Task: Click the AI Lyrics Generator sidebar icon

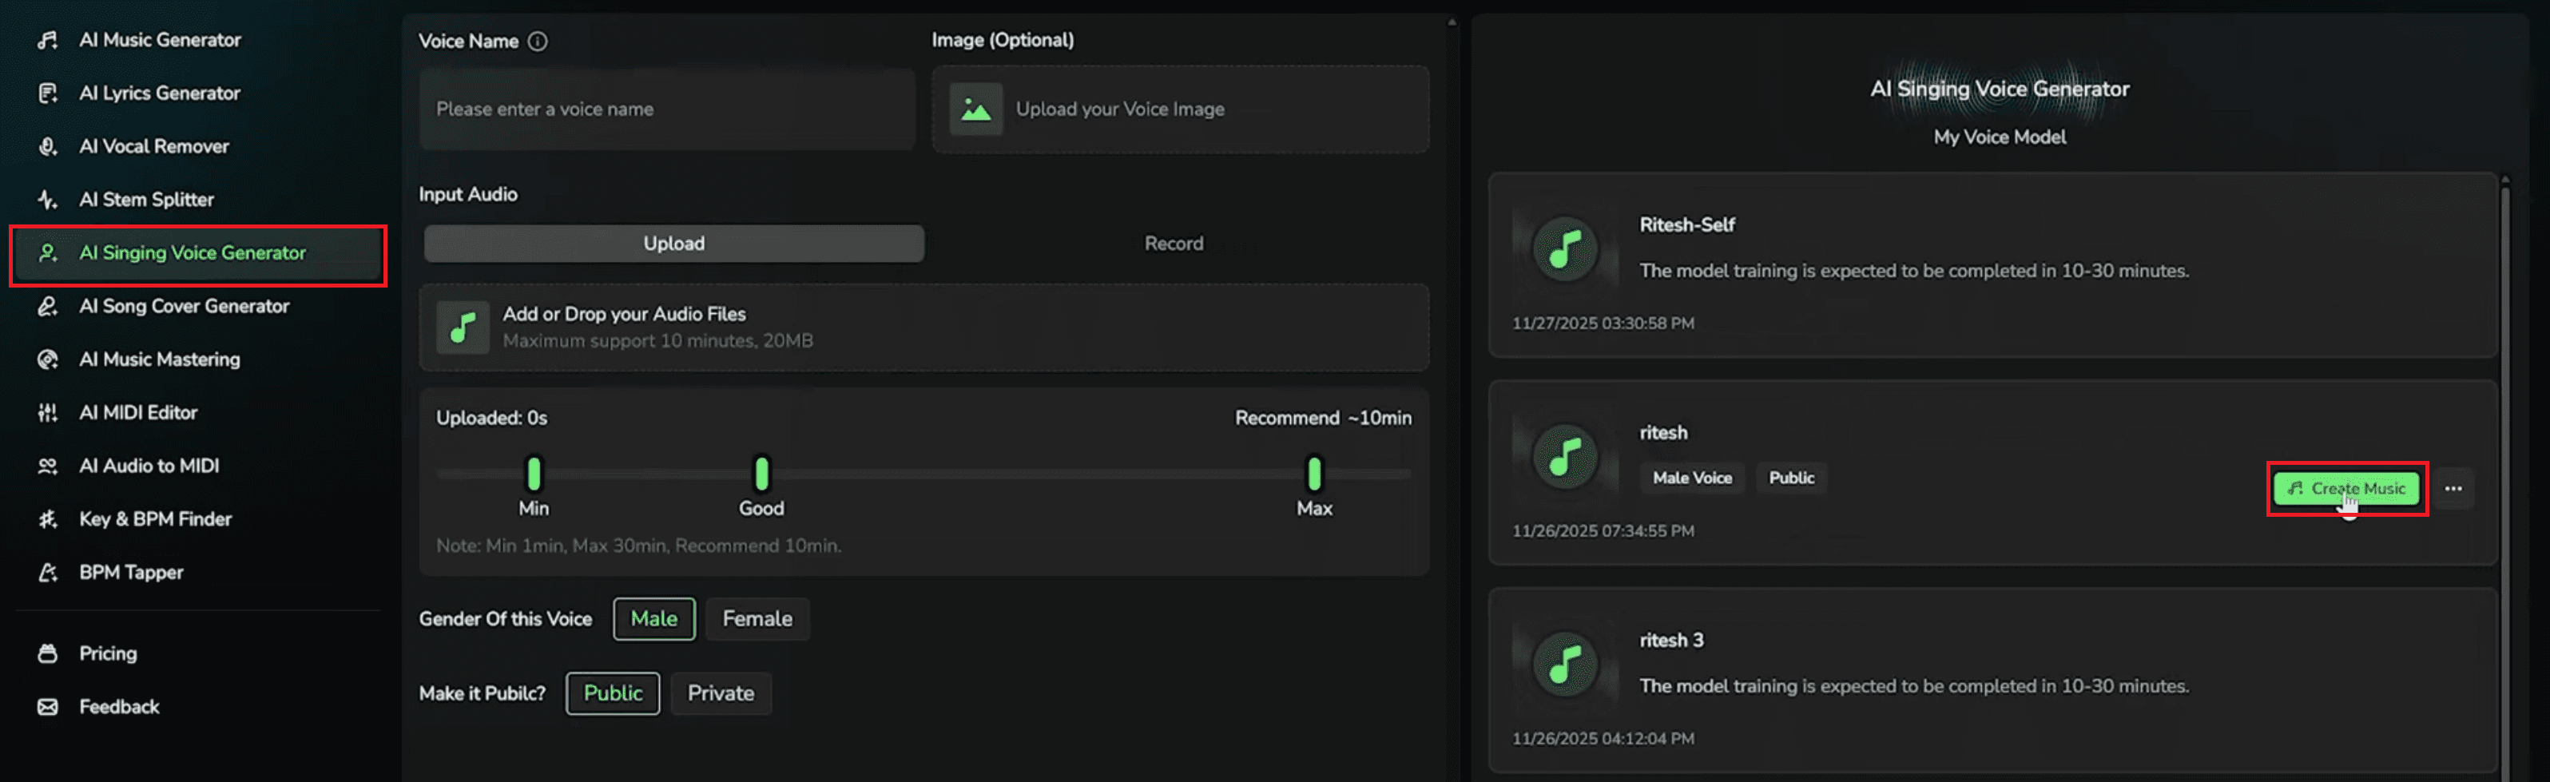Action: pos(46,93)
